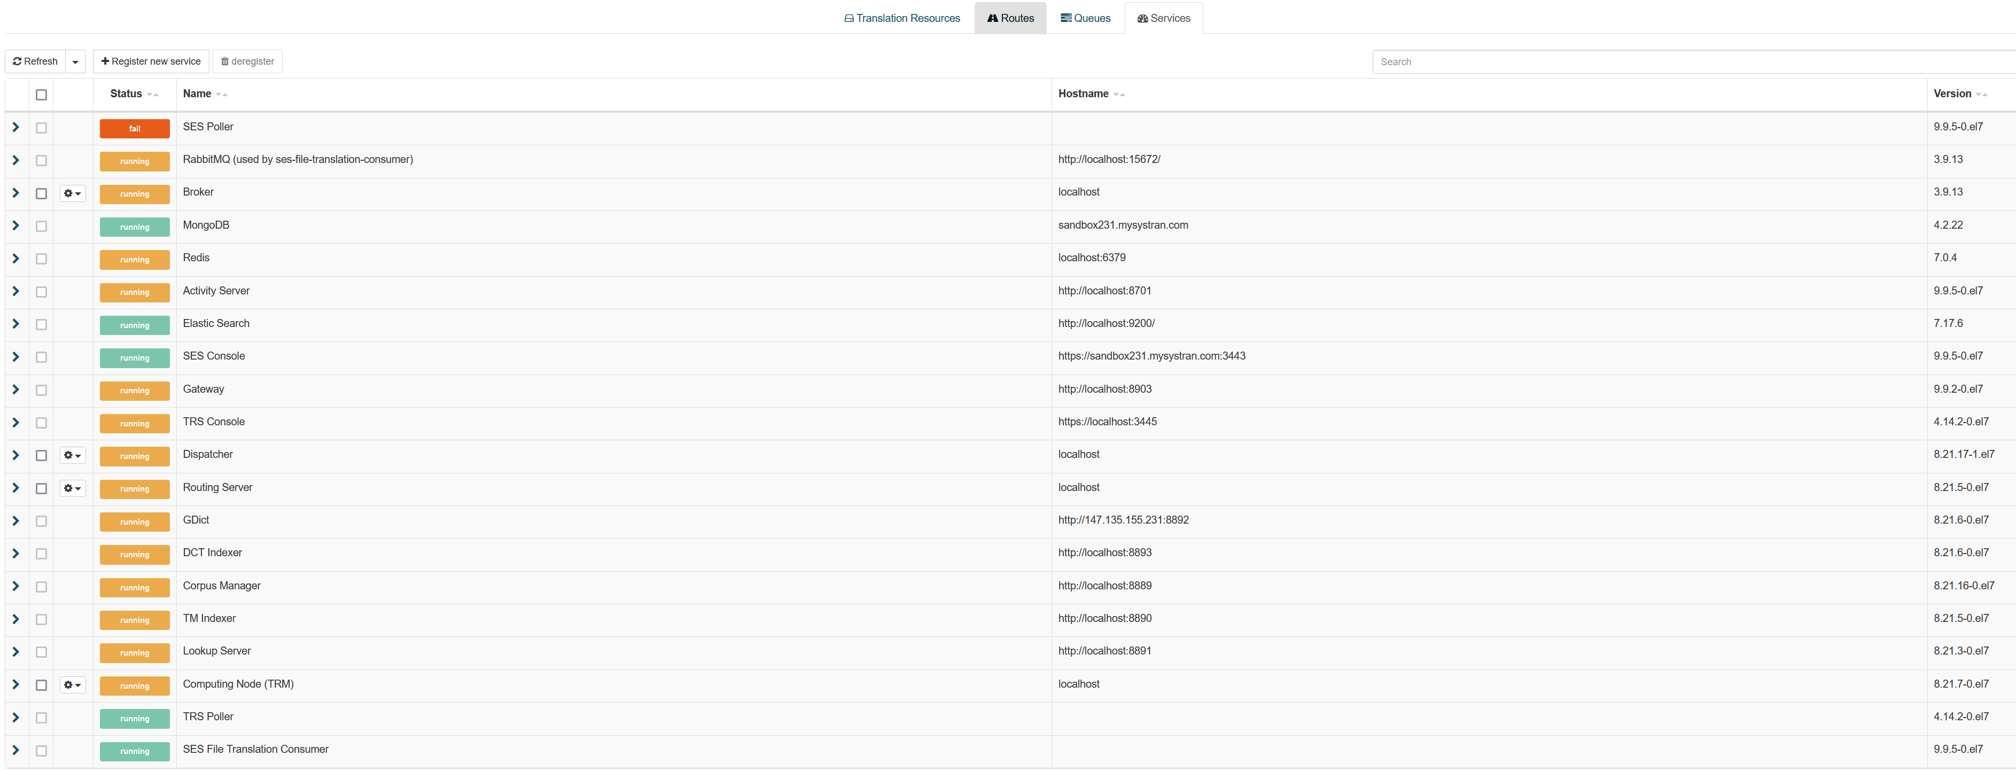The height and width of the screenshot is (771, 2016).
Task: Open the Refresh dropdown caret
Action: (75, 62)
